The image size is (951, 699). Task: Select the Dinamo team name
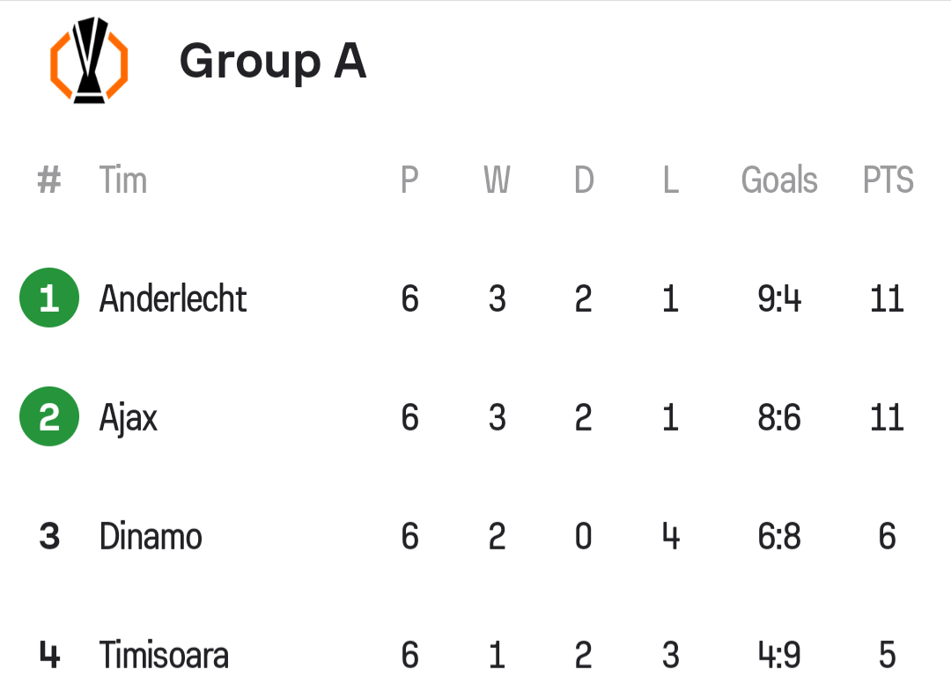151,536
